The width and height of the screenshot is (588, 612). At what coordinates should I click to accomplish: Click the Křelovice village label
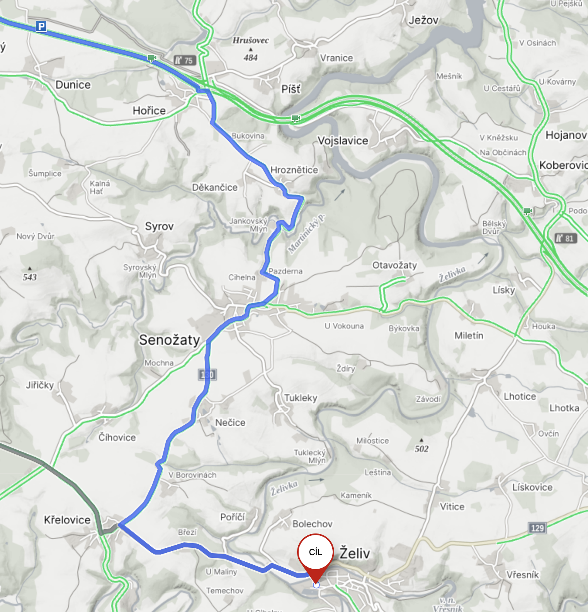point(67,520)
